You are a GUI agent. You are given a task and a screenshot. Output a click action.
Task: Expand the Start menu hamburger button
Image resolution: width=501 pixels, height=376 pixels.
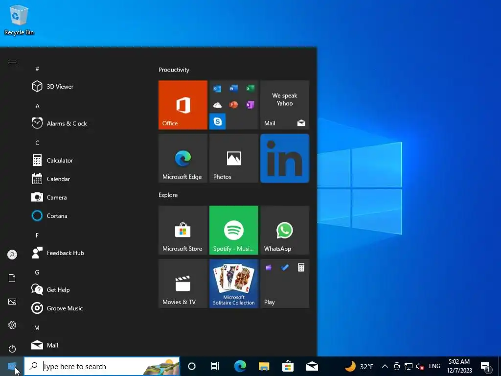[12, 61]
